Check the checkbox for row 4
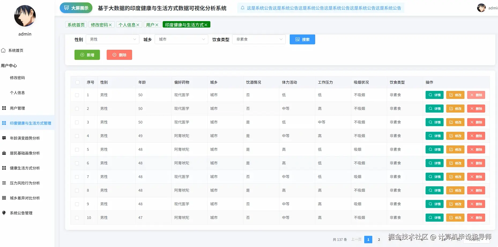This screenshot has width=498, height=247. (77, 136)
